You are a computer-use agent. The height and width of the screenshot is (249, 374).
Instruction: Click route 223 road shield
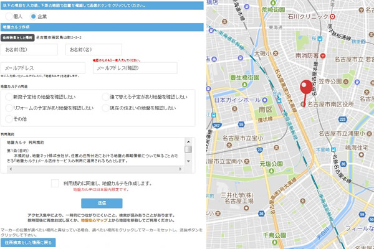[343, 119]
